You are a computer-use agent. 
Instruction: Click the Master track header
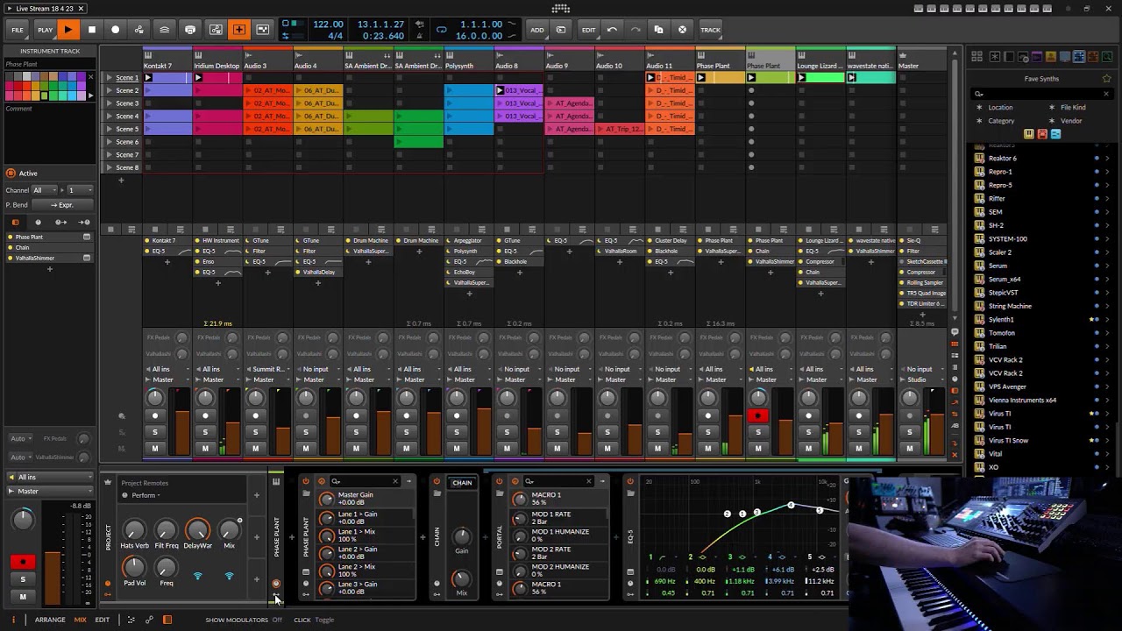(x=922, y=61)
